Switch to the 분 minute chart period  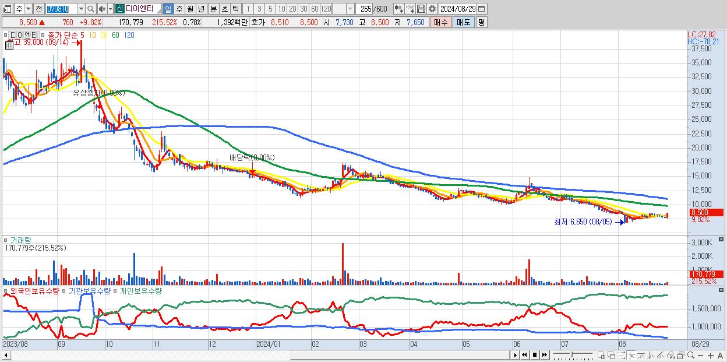pyautogui.click(x=213, y=9)
